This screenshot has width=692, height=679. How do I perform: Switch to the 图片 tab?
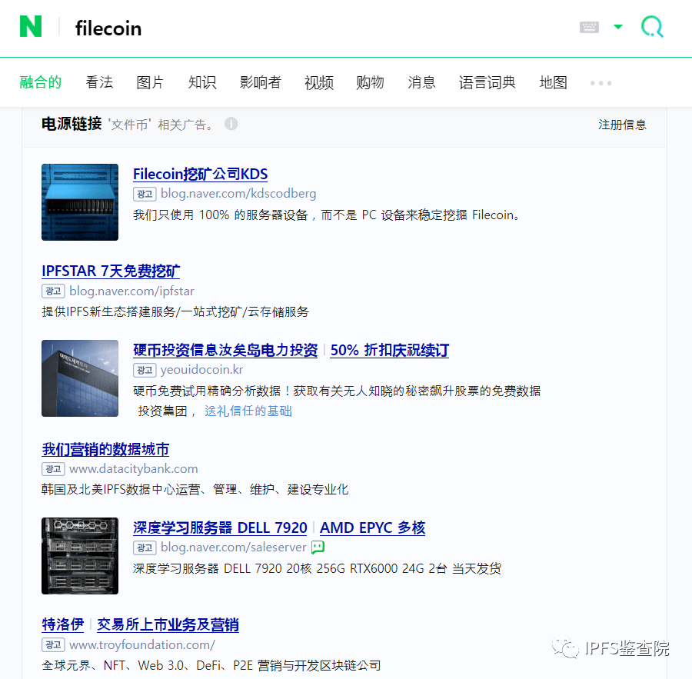click(150, 82)
